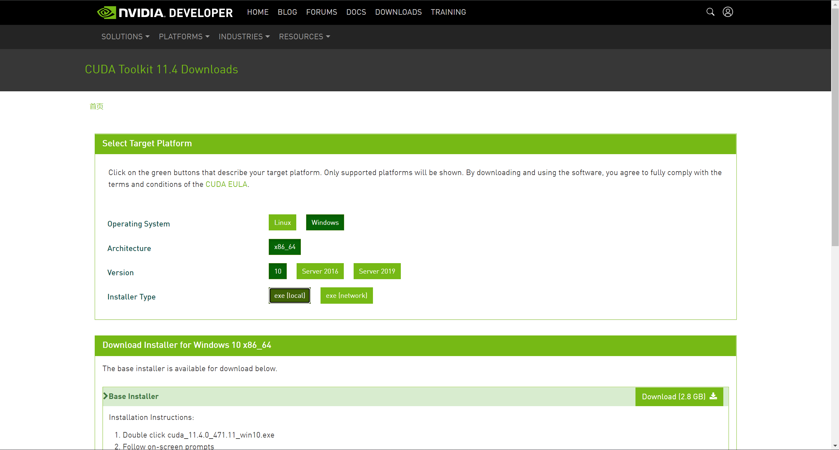Open the Downloads menu item

(x=398, y=12)
